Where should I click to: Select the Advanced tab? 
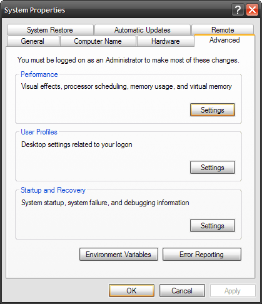tap(224, 40)
